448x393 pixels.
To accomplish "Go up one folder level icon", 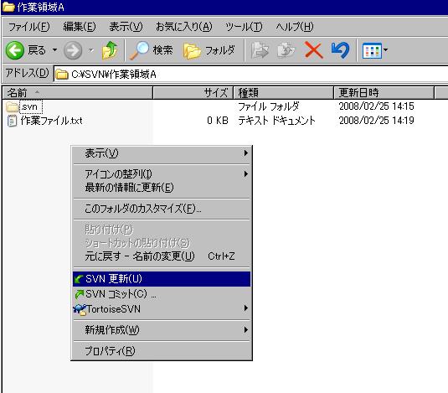I will (x=110, y=50).
